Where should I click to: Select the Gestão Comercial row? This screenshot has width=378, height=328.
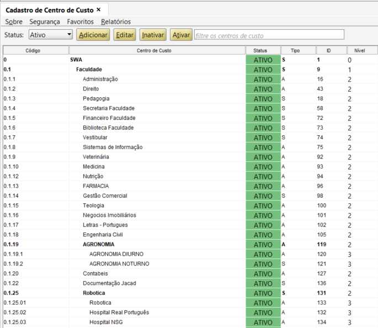(190, 196)
